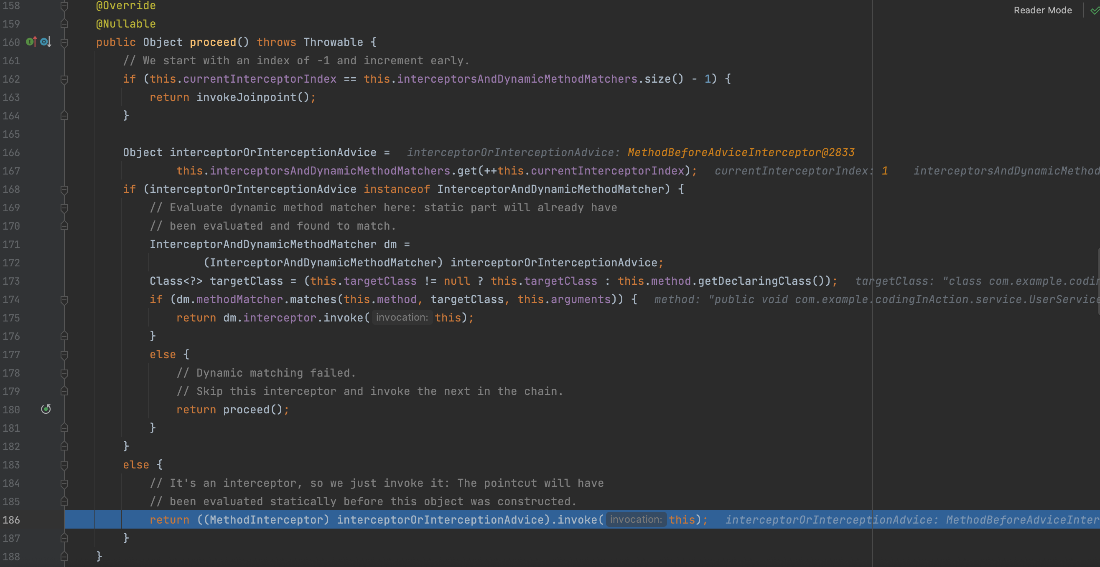This screenshot has width=1100, height=567.
Task: Collapse the proceed() method at line 160
Action: [64, 42]
